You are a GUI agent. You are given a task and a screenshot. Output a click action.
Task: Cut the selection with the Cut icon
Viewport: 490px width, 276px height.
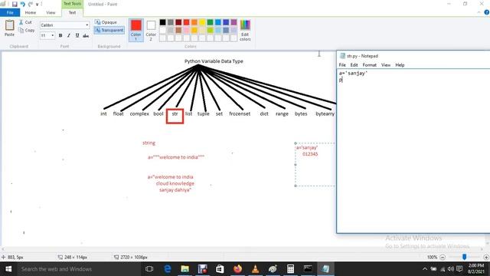25,22
